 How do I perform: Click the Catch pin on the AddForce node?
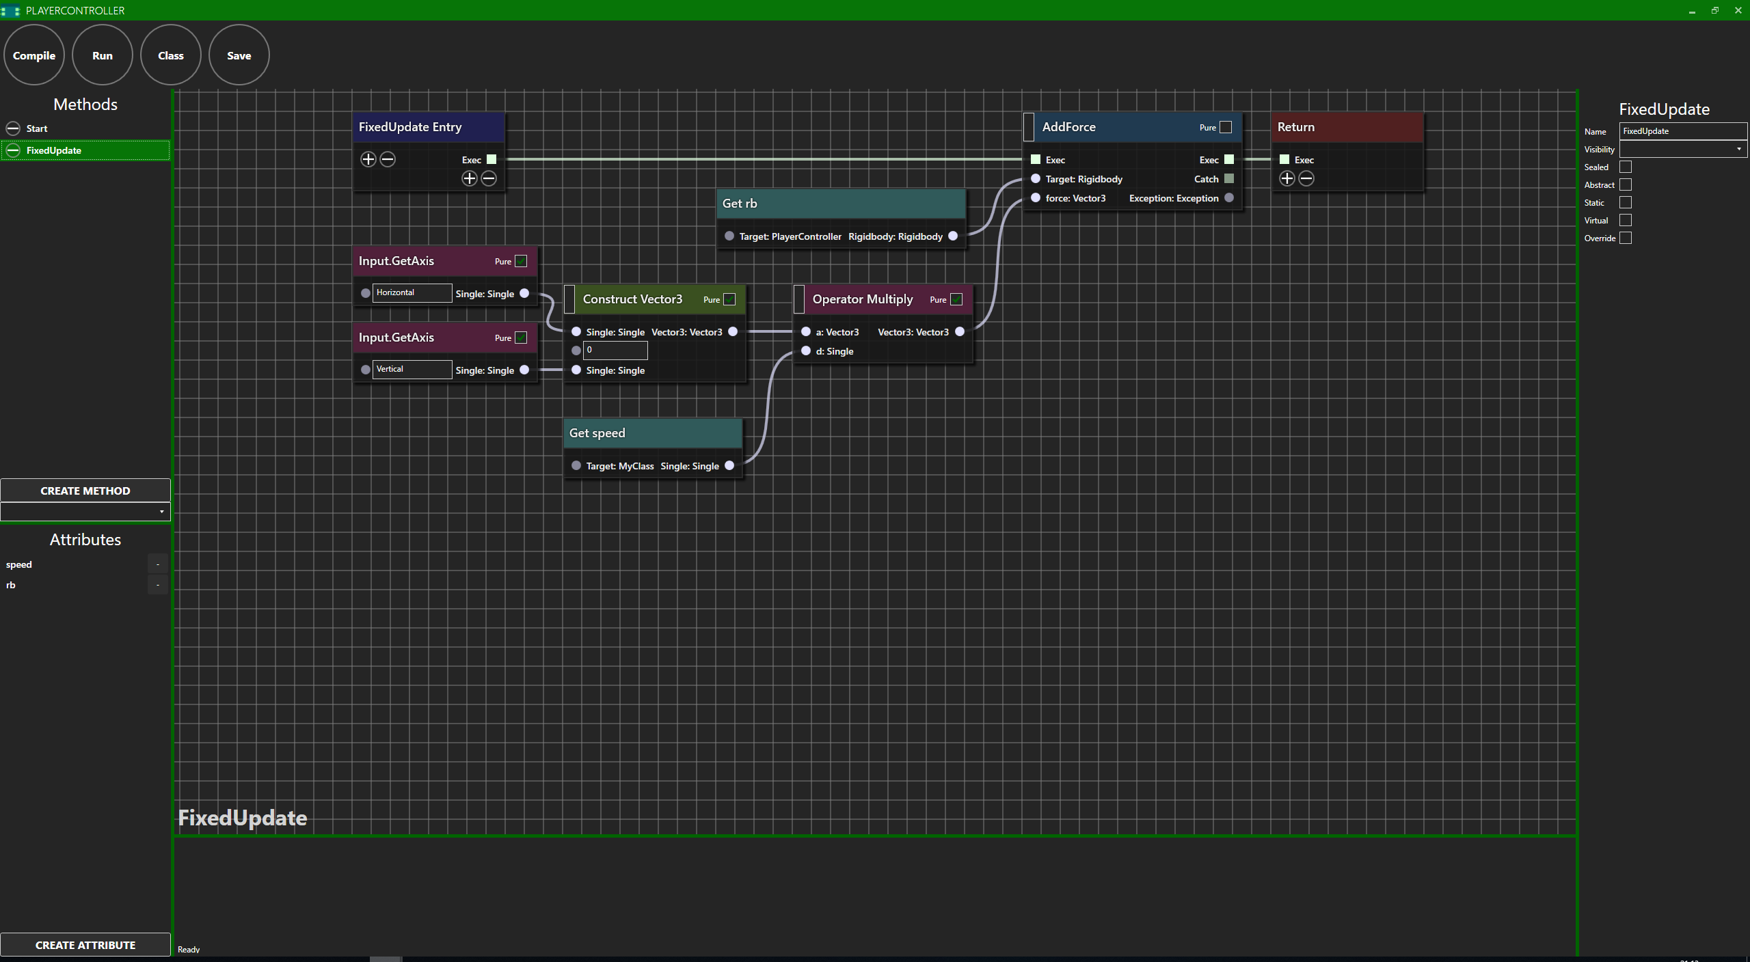pos(1229,178)
